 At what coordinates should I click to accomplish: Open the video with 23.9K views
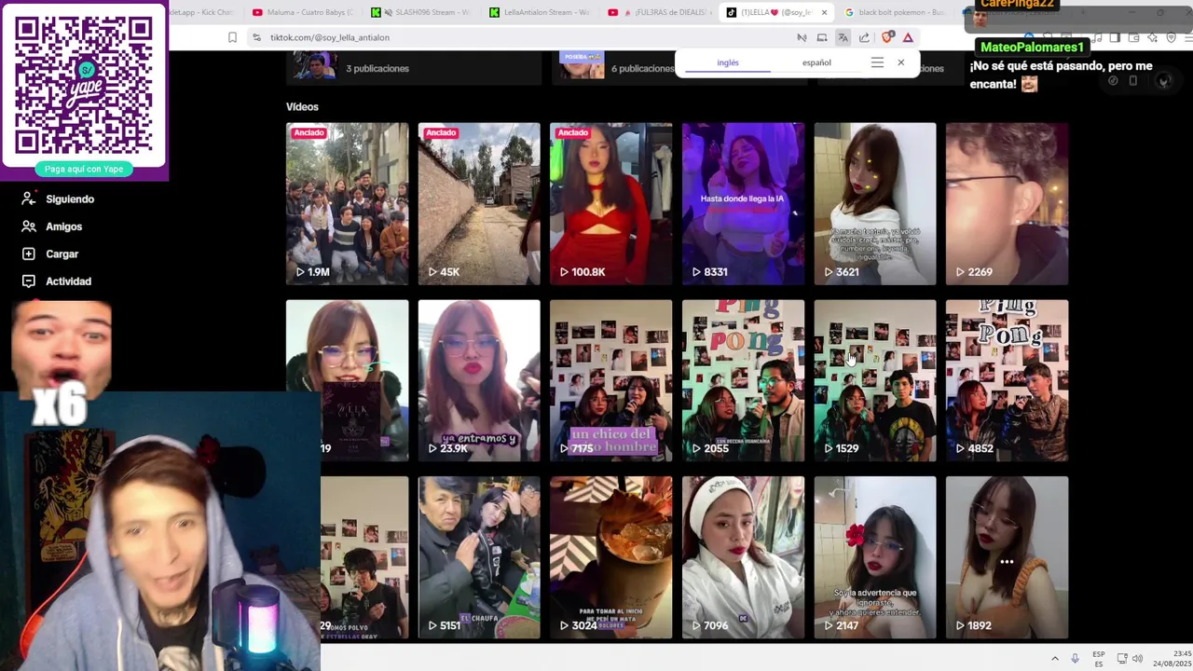(479, 380)
